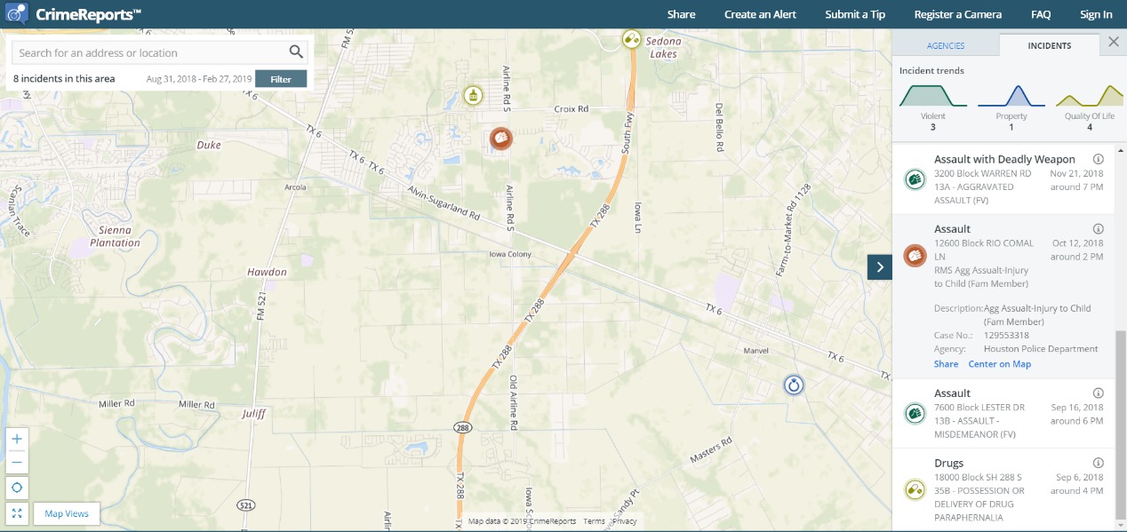Open info icon for Assault with Deadly Weapon

coord(1098,159)
